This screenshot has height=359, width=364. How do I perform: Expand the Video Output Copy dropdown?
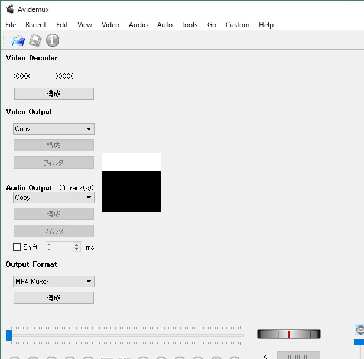click(x=54, y=129)
